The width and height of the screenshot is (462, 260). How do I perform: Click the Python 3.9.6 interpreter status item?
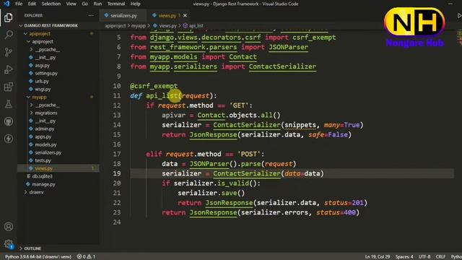[x=38, y=257]
